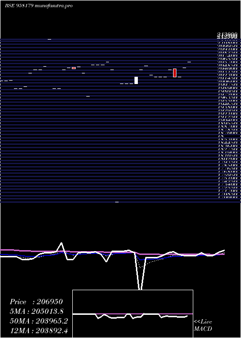
Task: Click the 'Price : 206950' readout
Action: (36, 302)
